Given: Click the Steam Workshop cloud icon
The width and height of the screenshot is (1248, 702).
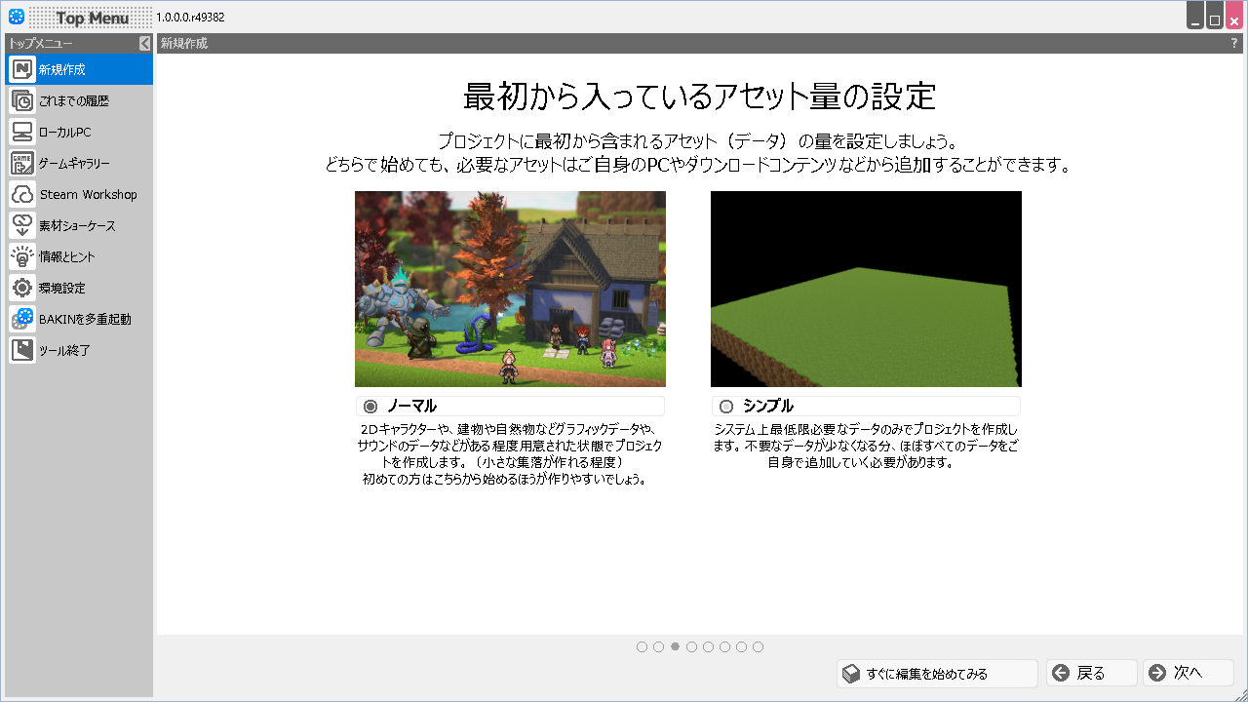Looking at the screenshot, I should pos(22,194).
